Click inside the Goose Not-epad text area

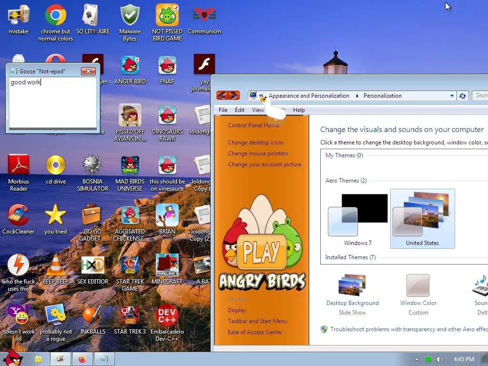pyautogui.click(x=52, y=103)
